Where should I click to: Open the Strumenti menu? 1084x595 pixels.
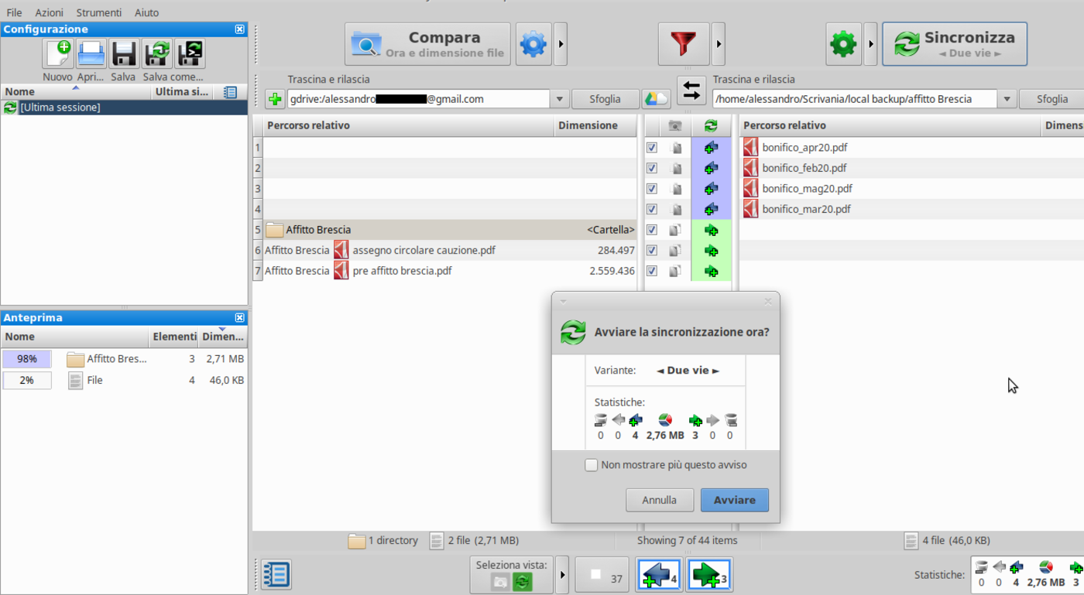click(99, 12)
